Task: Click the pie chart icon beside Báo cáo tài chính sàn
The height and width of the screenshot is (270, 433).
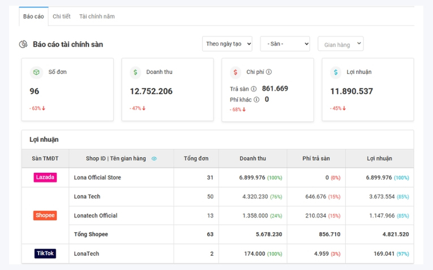Action: tap(23, 44)
